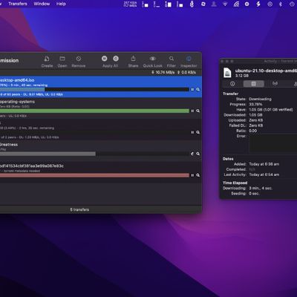This screenshot has width=297, height=297.
Task: Open the Help menu in the menu bar
Action: tap(61, 4)
